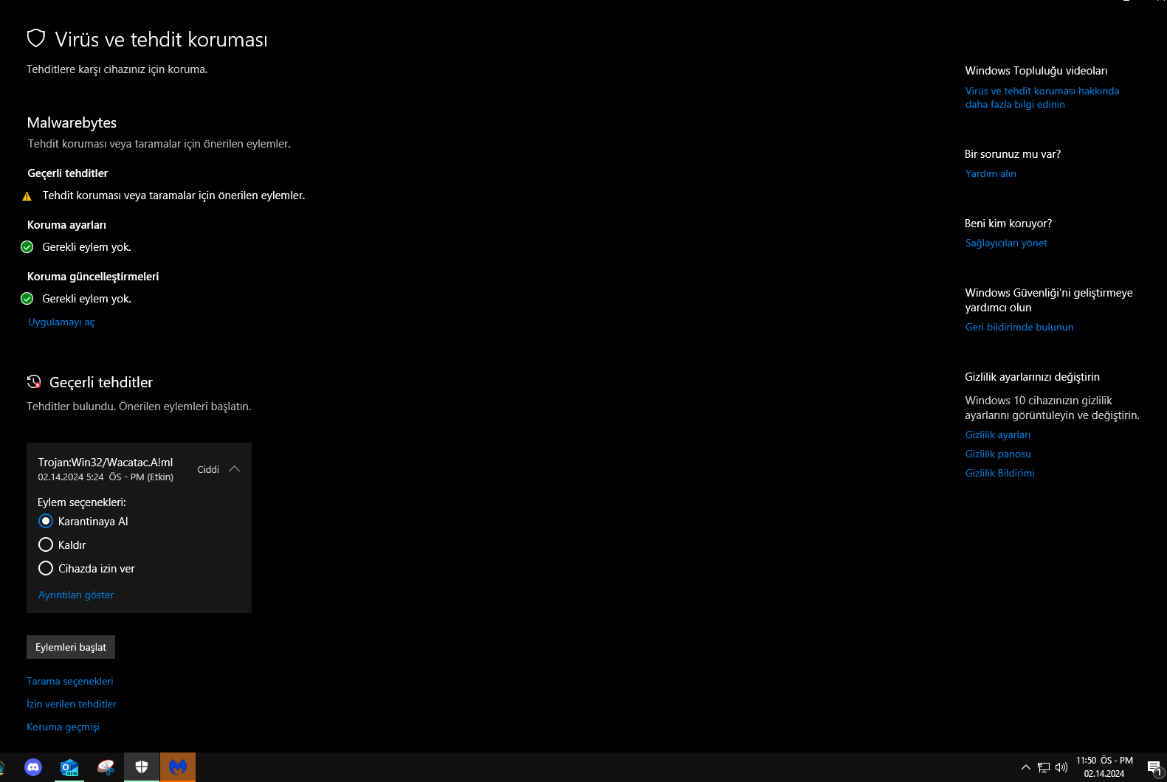Click the Eylemleri başlat button
The image size is (1167, 782).
coord(71,647)
